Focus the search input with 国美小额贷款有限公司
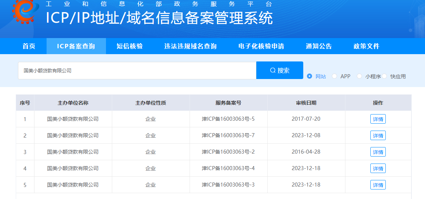This screenshot has width=425, height=199. (137, 71)
